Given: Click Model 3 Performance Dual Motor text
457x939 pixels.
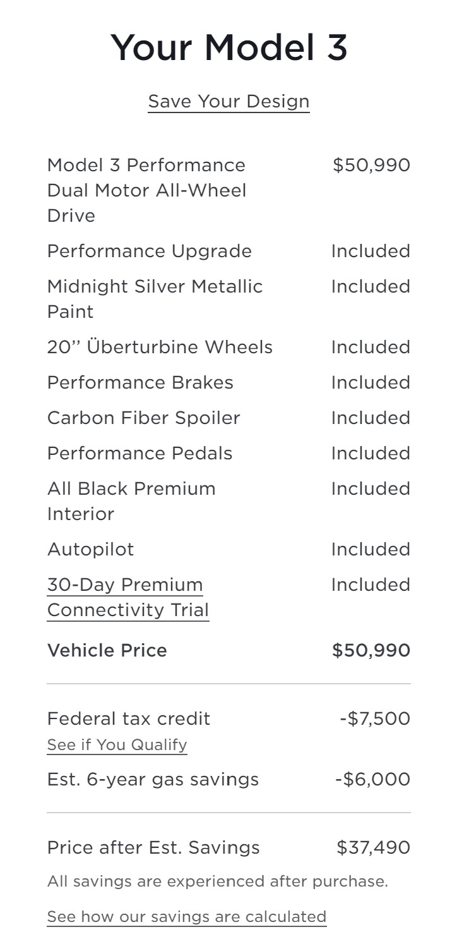Looking at the screenshot, I should 146,190.
